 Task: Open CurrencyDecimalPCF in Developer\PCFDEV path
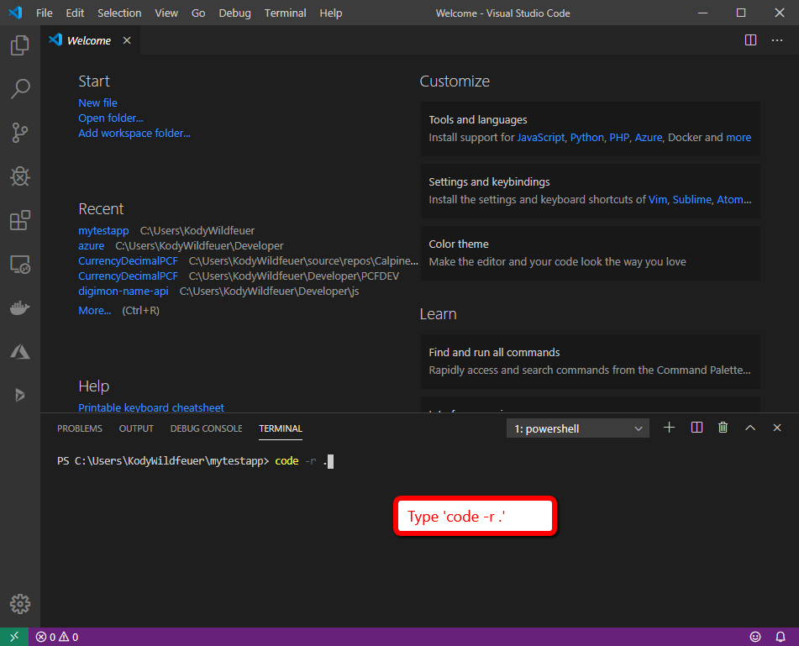tap(128, 276)
